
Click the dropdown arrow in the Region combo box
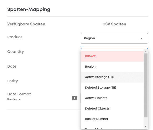[141, 38]
